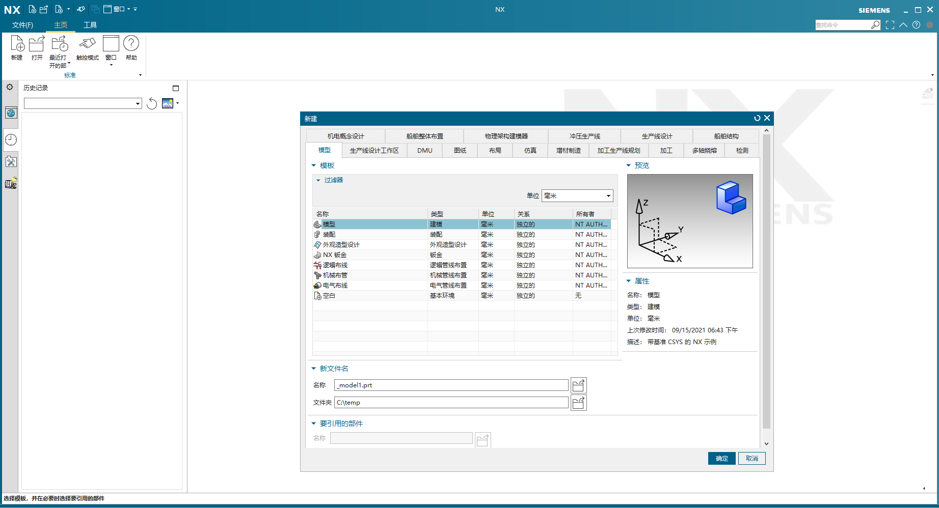Collapse the 新文件名 section
Screen dimensions: 939x508
tap(314, 369)
